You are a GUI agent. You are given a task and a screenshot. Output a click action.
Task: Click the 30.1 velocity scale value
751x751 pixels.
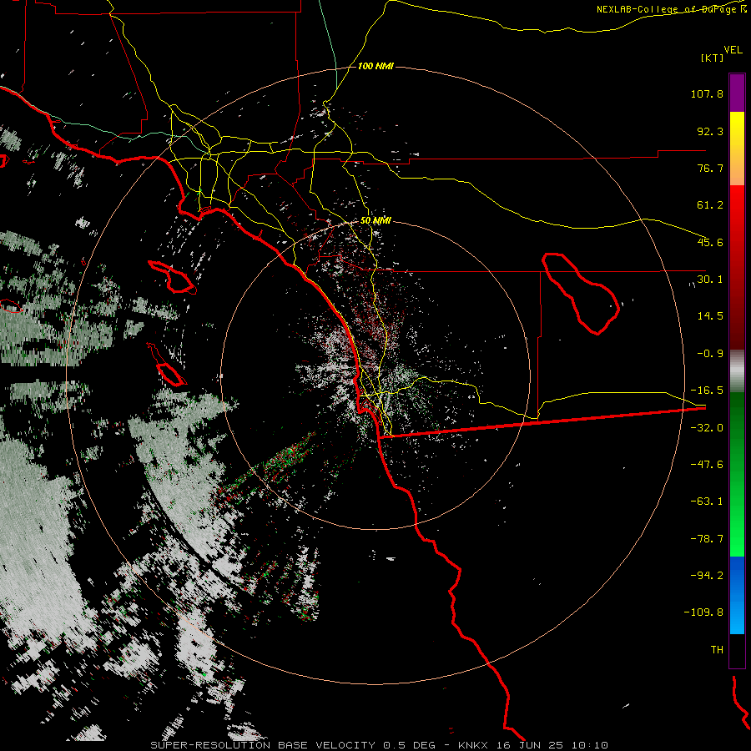[x=710, y=280]
